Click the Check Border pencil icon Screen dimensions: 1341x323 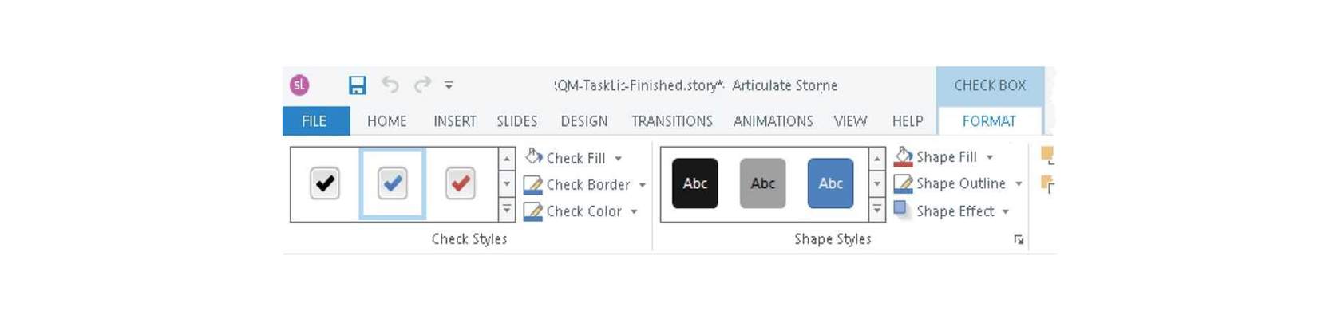click(x=532, y=185)
